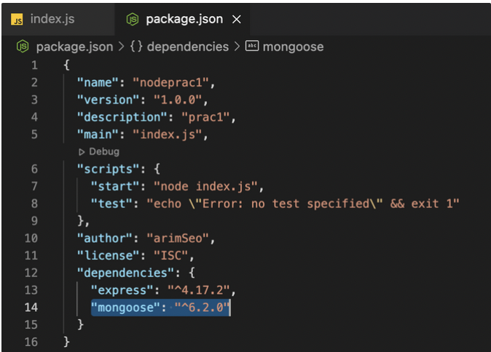The width and height of the screenshot is (491, 352).
Task: Click the "index.js" value on line 5
Action: click(168, 135)
